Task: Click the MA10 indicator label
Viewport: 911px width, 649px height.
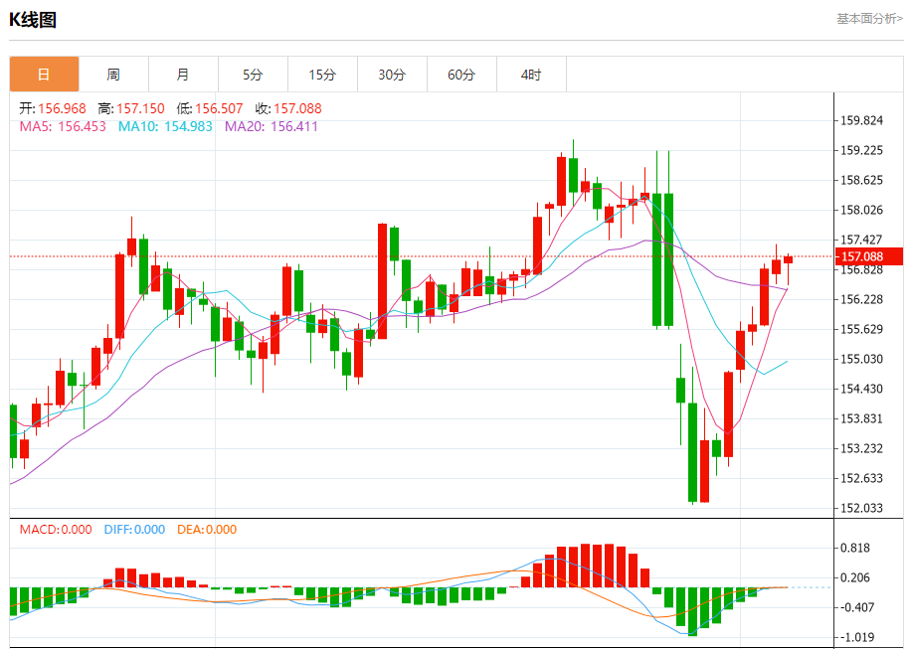Action: 165,126
